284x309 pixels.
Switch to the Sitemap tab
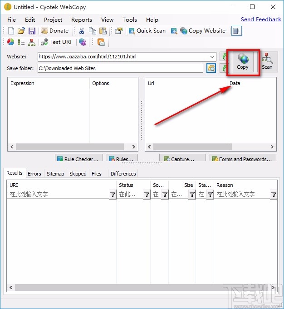(55, 174)
